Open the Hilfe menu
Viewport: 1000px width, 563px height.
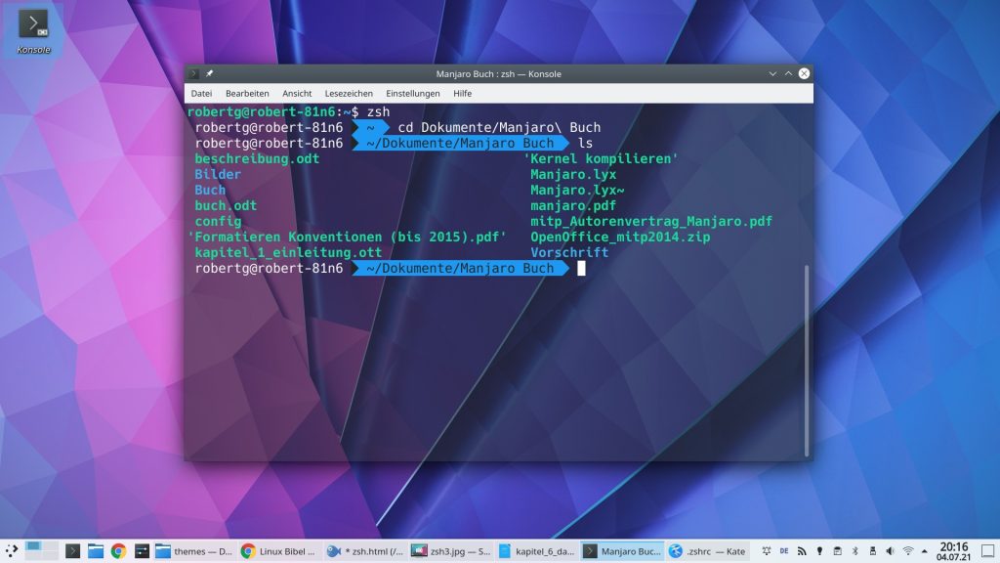pyautogui.click(x=462, y=93)
